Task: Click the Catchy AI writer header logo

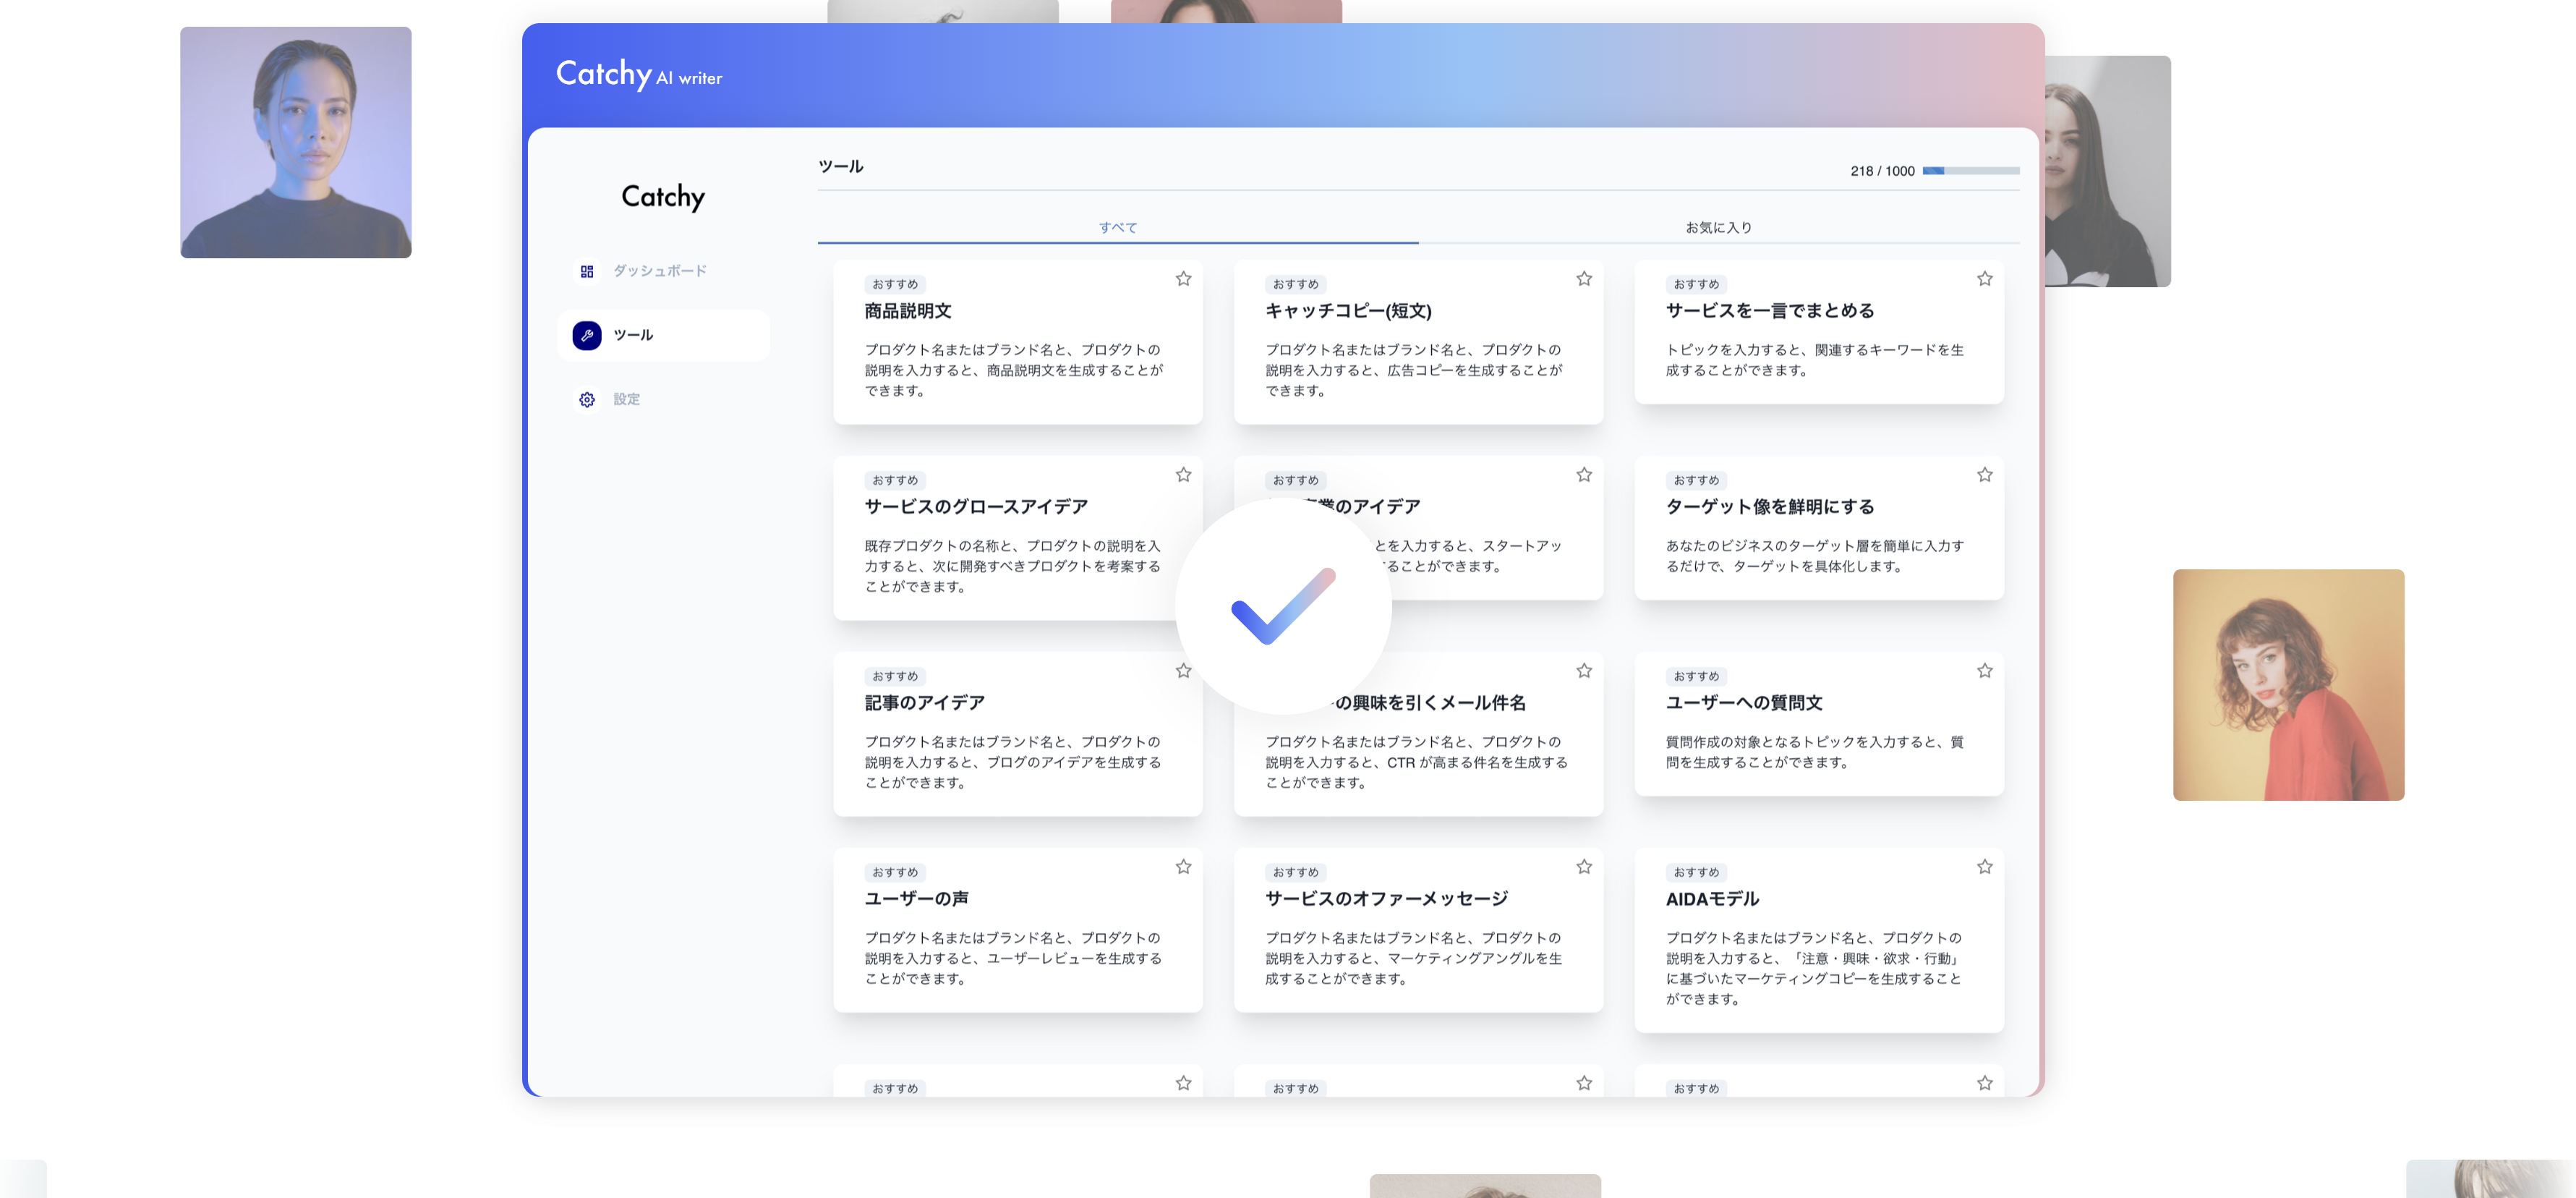Action: point(638,74)
